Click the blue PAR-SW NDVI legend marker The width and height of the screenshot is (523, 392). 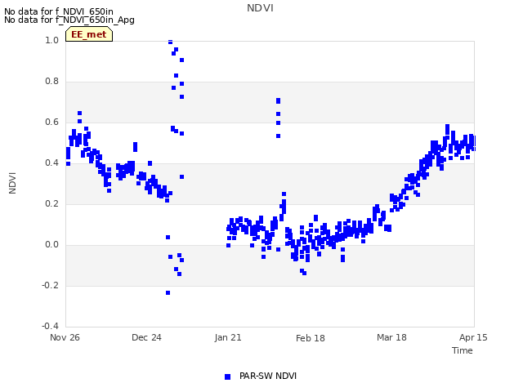227,376
